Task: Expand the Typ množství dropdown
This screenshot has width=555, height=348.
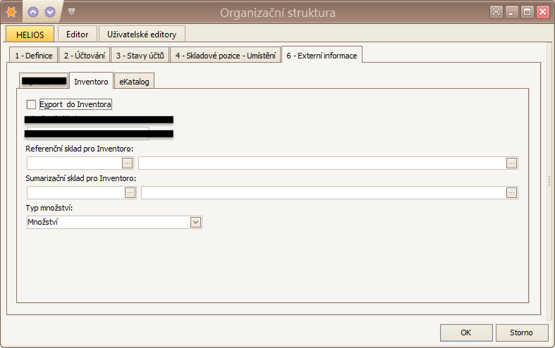Action: (x=195, y=222)
